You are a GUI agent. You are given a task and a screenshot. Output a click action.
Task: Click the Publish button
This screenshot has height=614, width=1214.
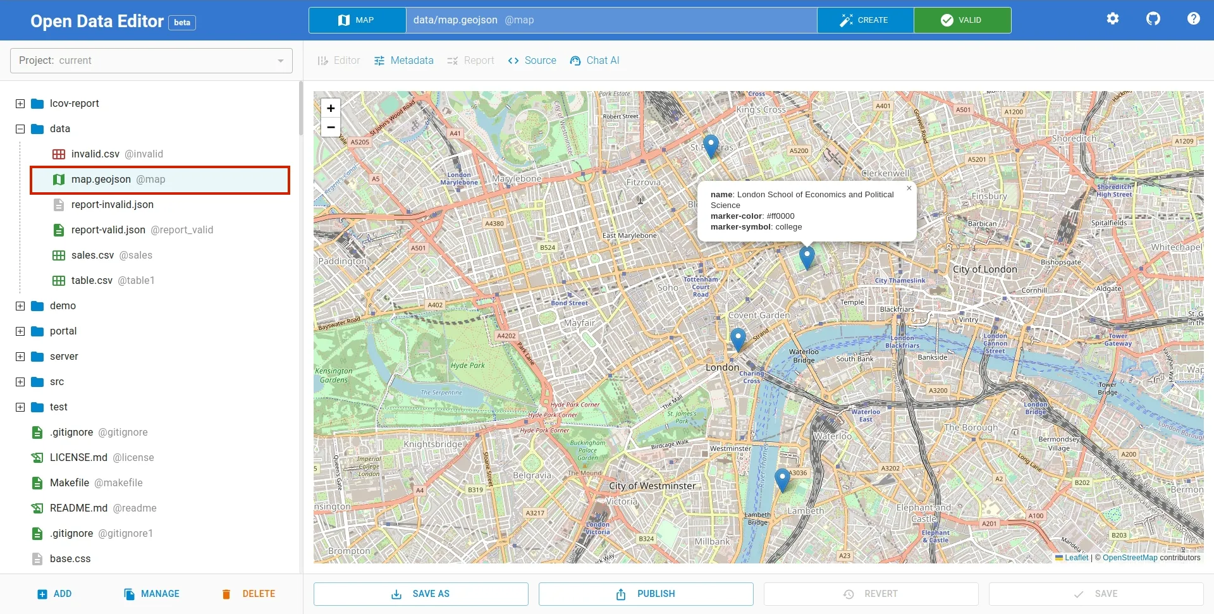(x=646, y=594)
